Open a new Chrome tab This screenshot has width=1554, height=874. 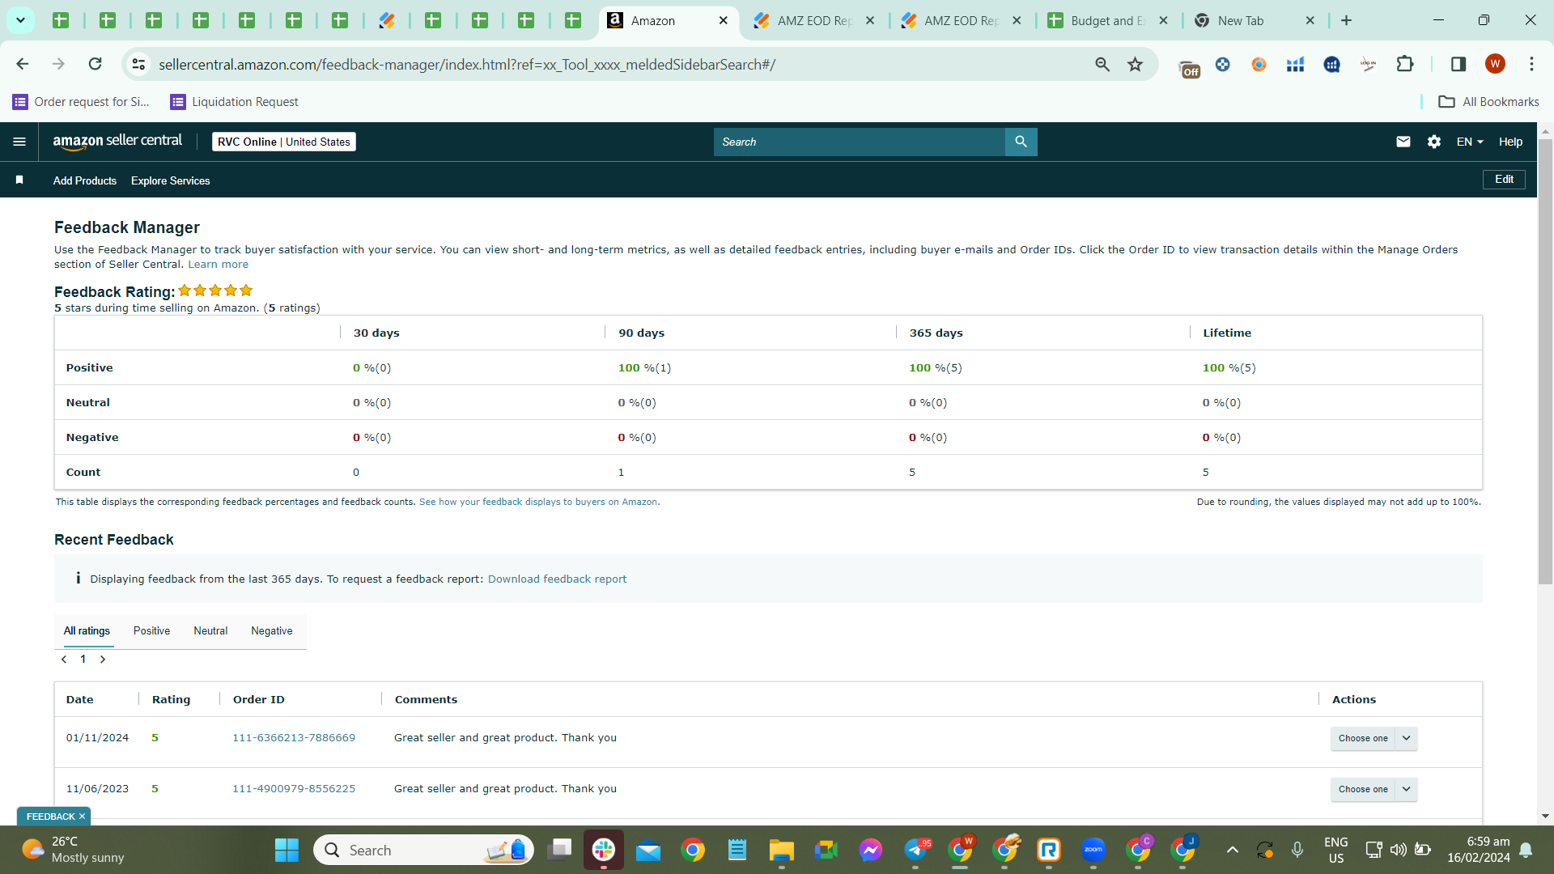(1346, 20)
